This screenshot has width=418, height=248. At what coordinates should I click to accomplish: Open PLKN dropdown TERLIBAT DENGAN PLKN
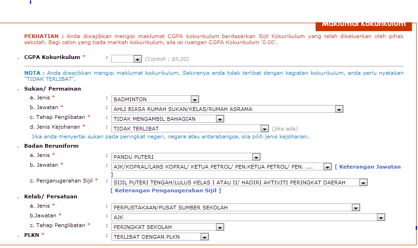point(160,237)
